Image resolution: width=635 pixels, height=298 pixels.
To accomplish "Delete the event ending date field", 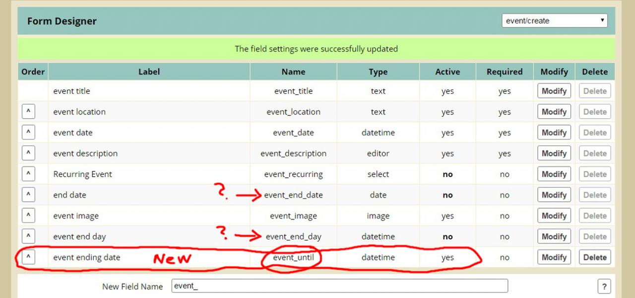I will pyautogui.click(x=595, y=257).
